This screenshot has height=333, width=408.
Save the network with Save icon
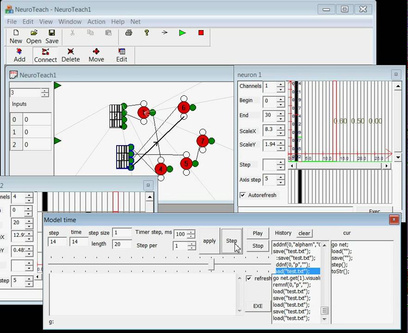click(52, 33)
